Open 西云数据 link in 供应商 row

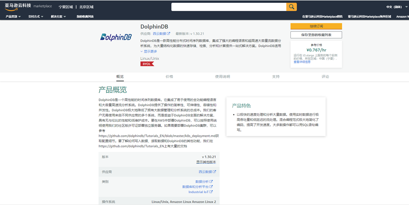(x=205, y=172)
